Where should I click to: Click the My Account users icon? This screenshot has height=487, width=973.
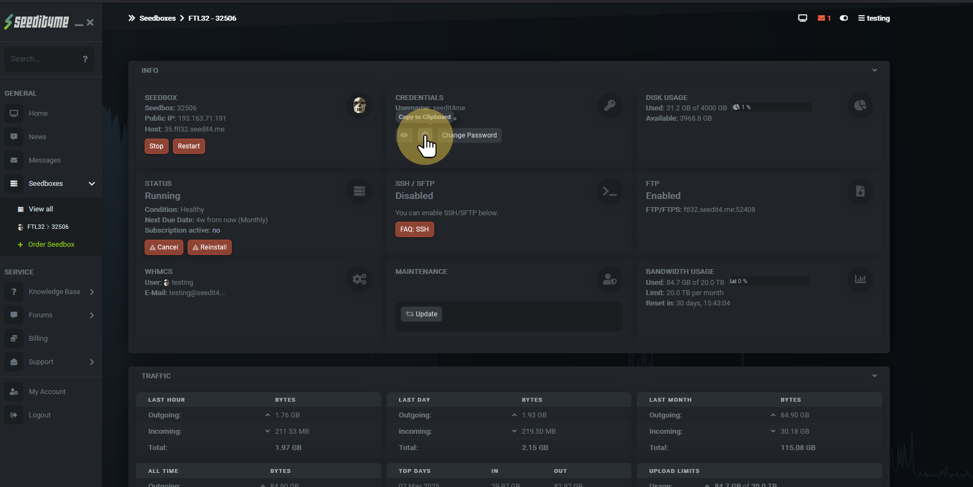click(14, 392)
